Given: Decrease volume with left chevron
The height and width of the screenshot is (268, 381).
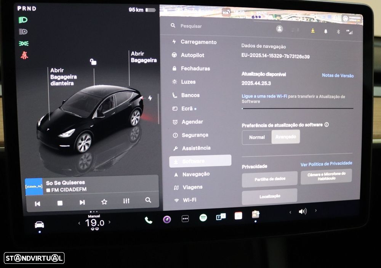Looking at the screenshot, I should point(290,212).
